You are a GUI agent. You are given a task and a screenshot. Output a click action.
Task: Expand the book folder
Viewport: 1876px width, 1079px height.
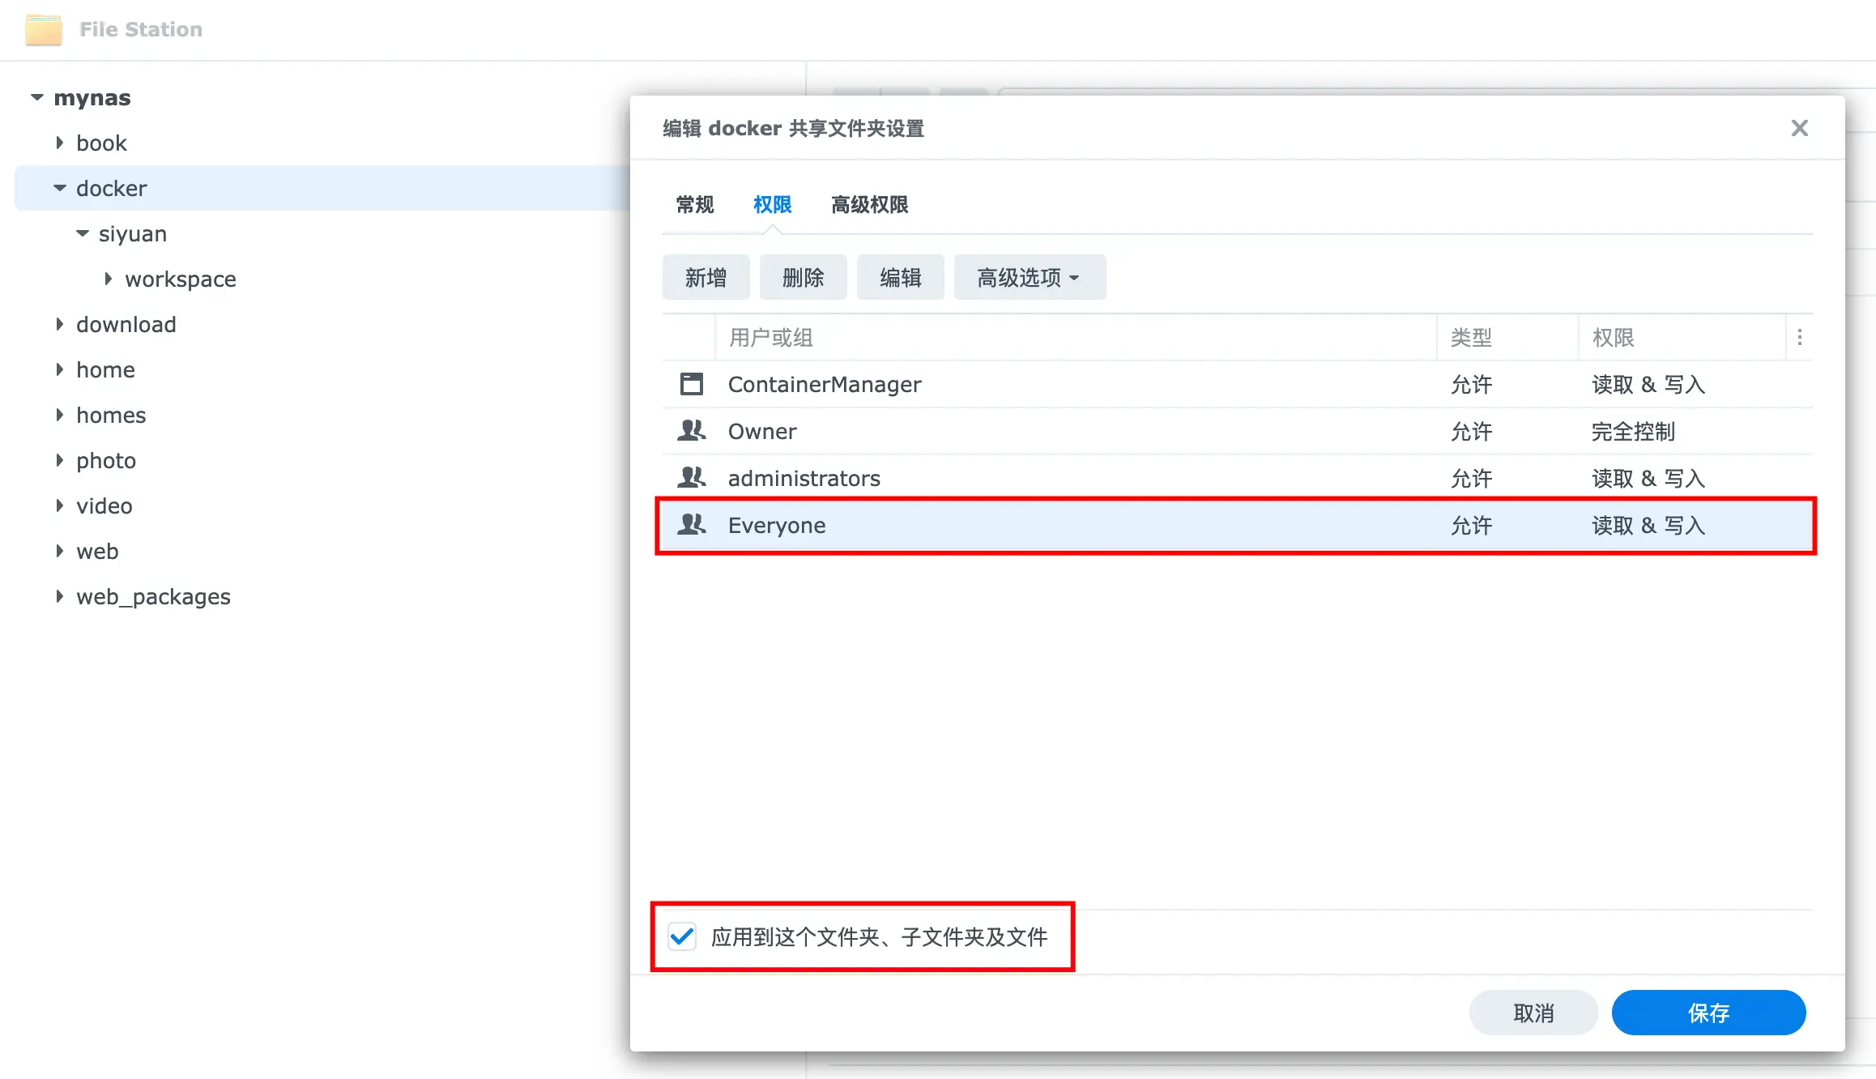tap(60, 143)
